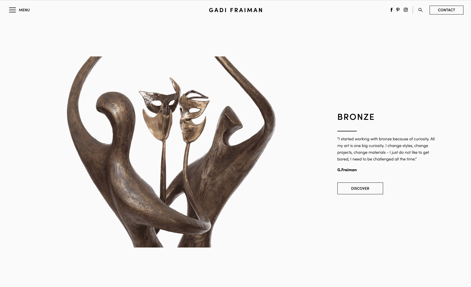Open the Pinterest social icon

(398, 10)
